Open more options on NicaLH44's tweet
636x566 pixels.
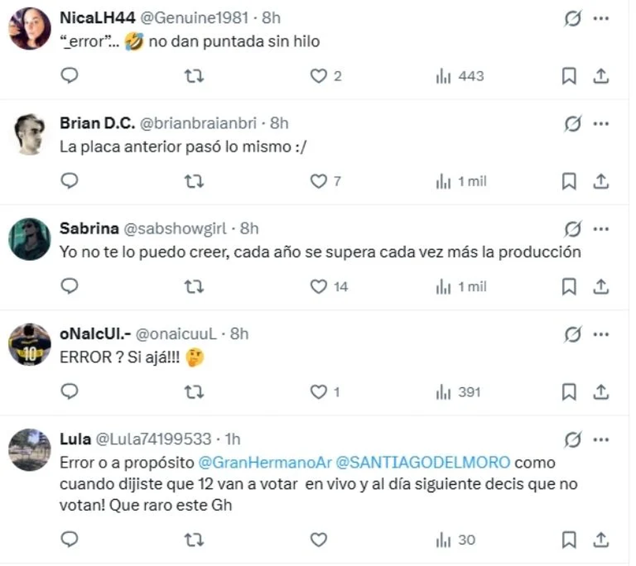coord(601,19)
